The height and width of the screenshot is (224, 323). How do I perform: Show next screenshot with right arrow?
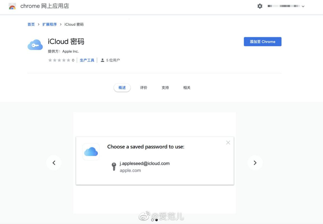coord(255,163)
